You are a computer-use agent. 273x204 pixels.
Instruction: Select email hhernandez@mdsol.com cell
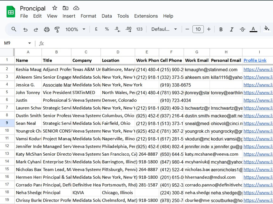pyautogui.click(x=197, y=177)
